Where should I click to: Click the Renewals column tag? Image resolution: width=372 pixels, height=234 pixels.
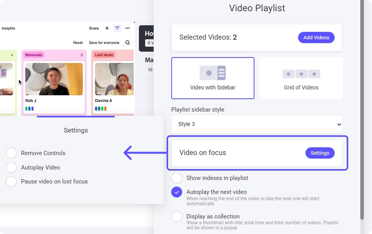[34, 55]
